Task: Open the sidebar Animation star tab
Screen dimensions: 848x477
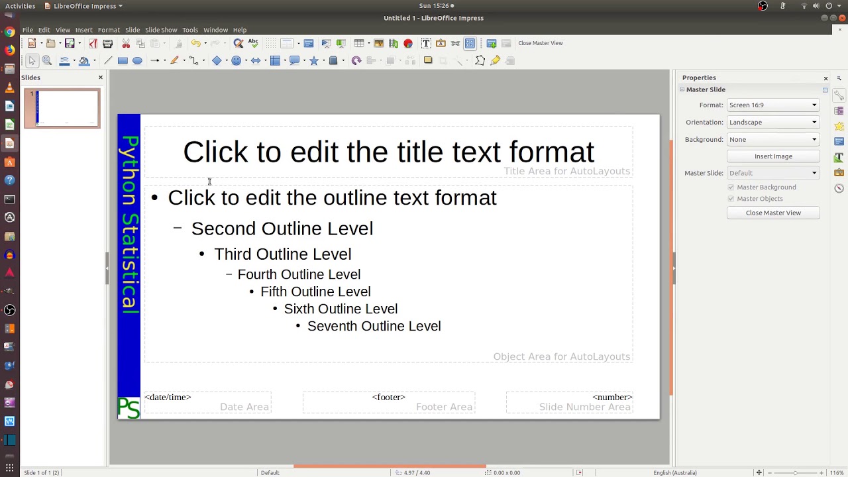Action: pyautogui.click(x=839, y=126)
